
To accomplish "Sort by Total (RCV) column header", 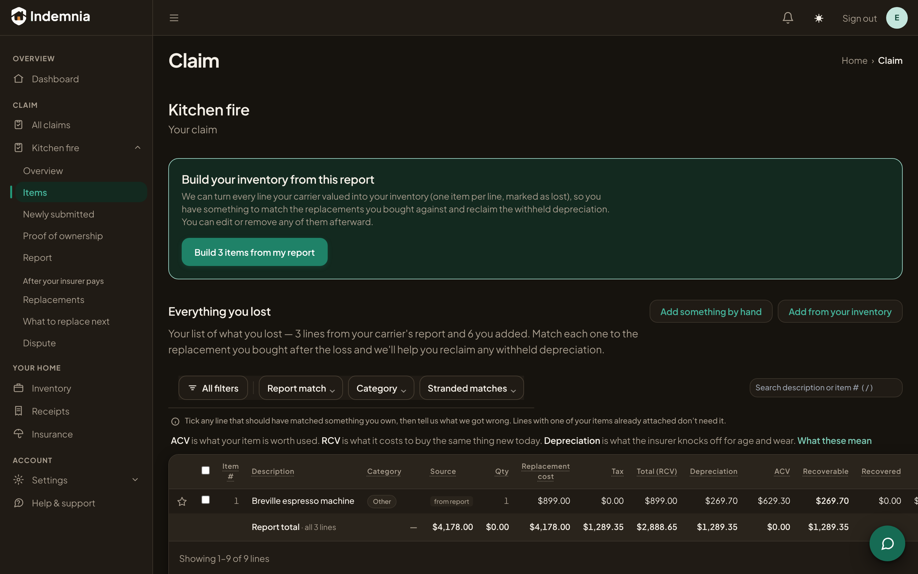I will click(657, 471).
